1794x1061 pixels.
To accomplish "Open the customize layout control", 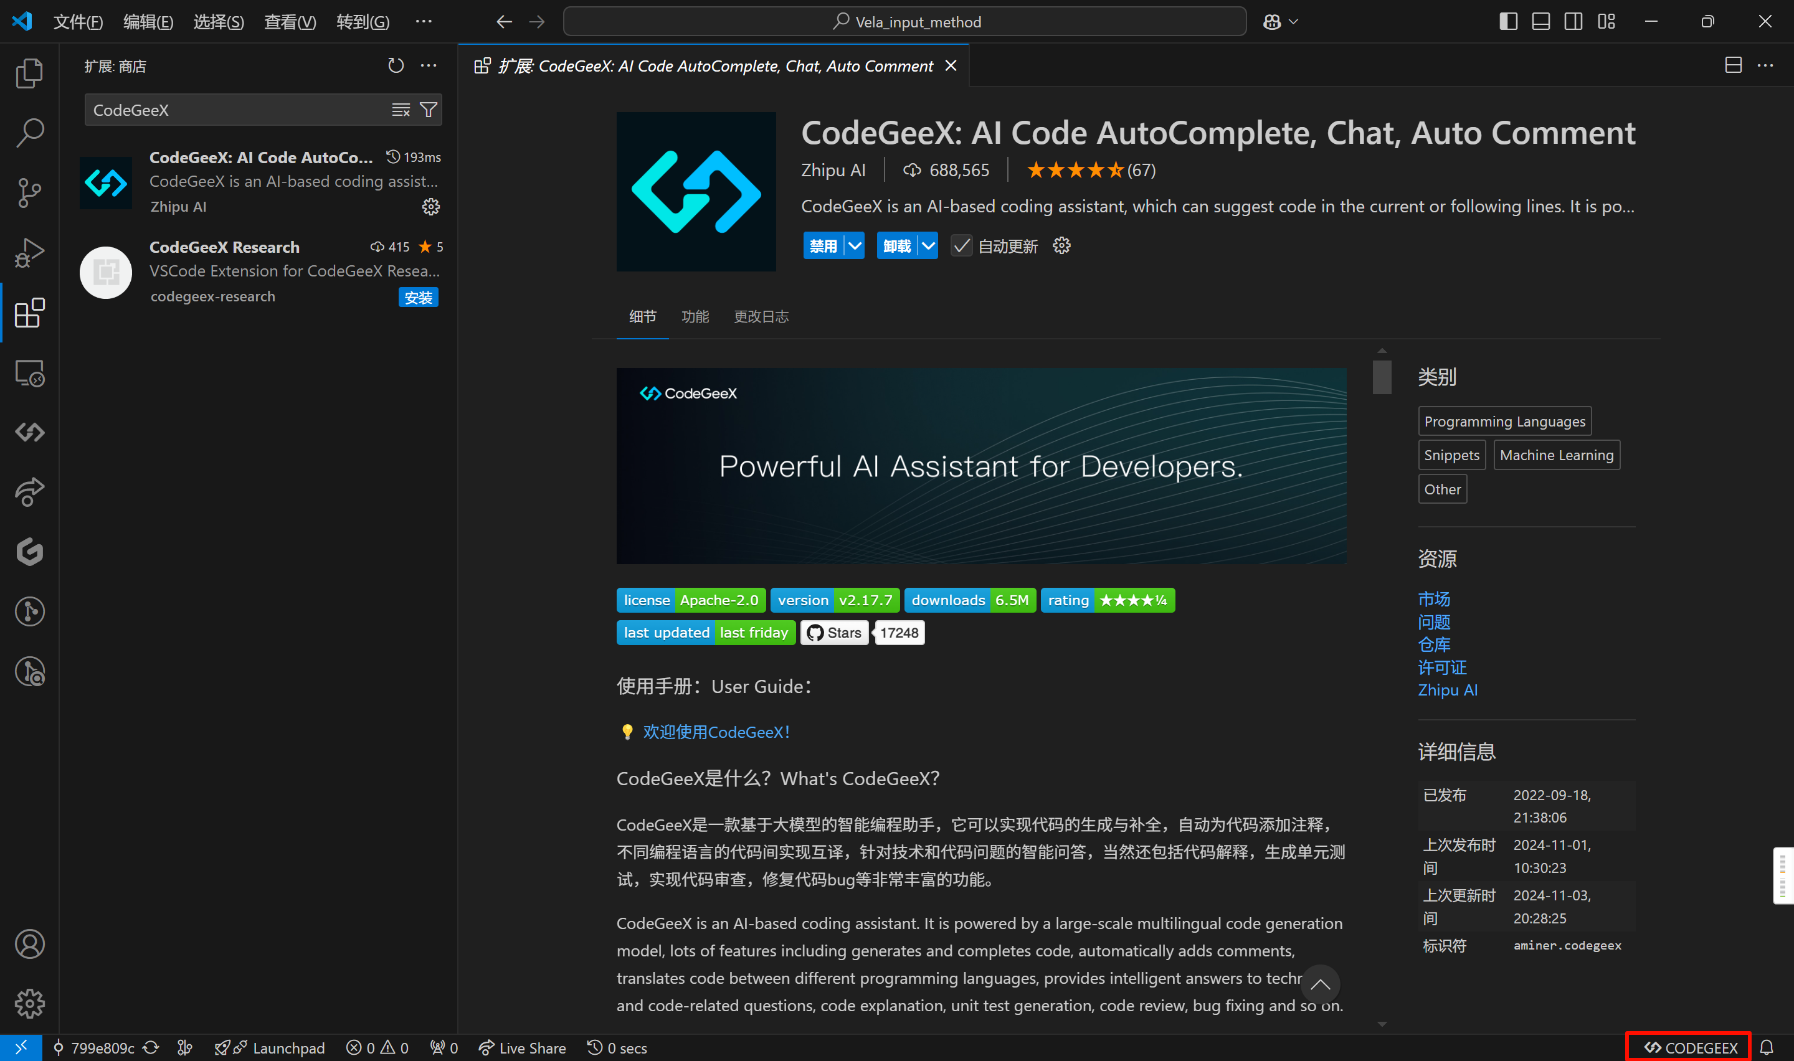I will tap(1606, 22).
